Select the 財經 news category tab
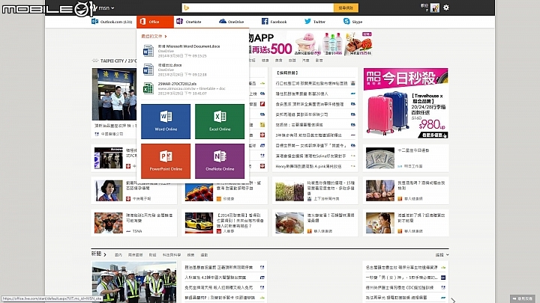 pyautogui.click(x=152, y=255)
